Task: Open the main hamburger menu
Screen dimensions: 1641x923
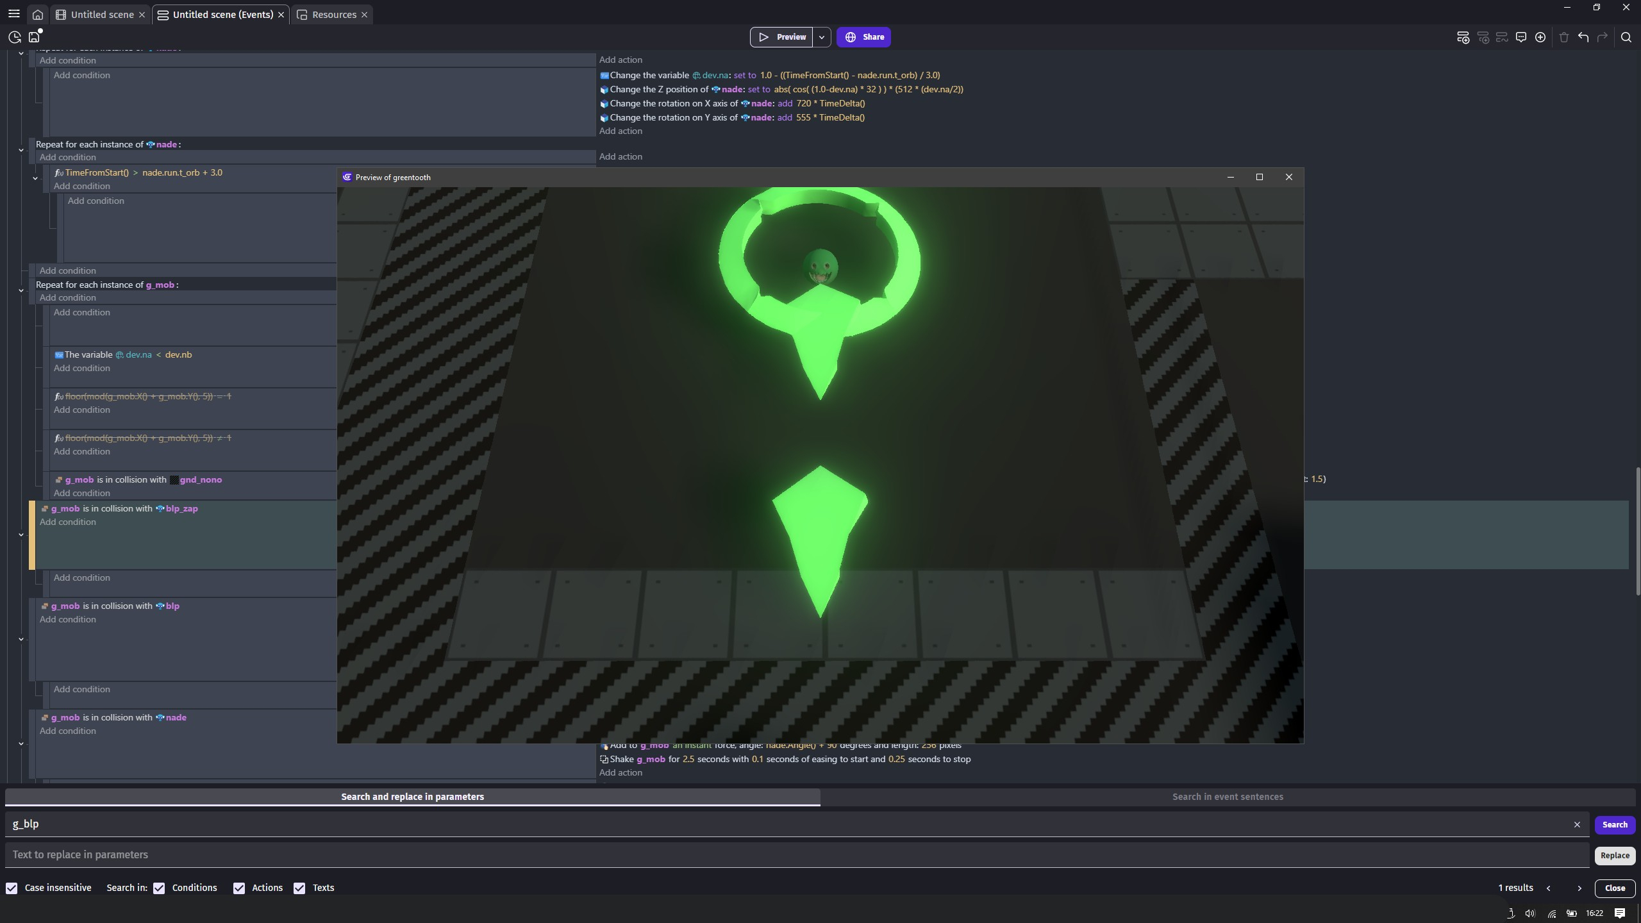Action: click(x=13, y=14)
